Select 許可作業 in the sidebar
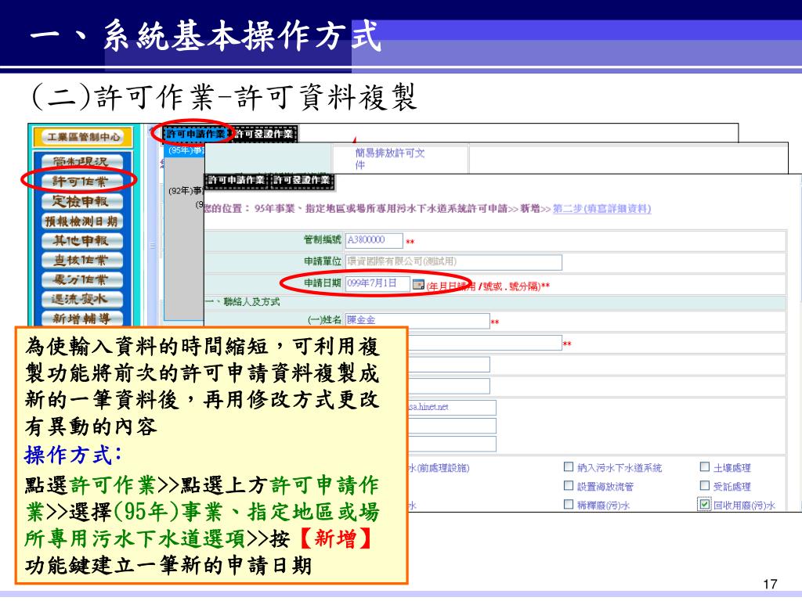Viewport: 802px width, 601px height. pyautogui.click(x=81, y=181)
